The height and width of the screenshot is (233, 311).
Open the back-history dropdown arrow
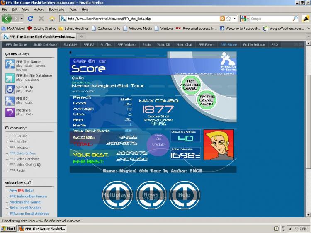click(22, 19)
